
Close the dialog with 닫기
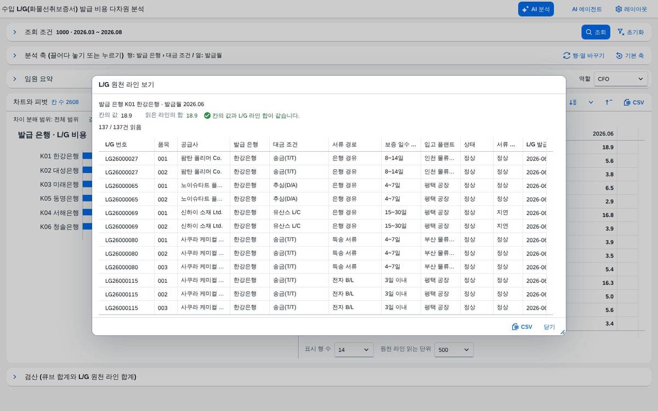point(549,327)
